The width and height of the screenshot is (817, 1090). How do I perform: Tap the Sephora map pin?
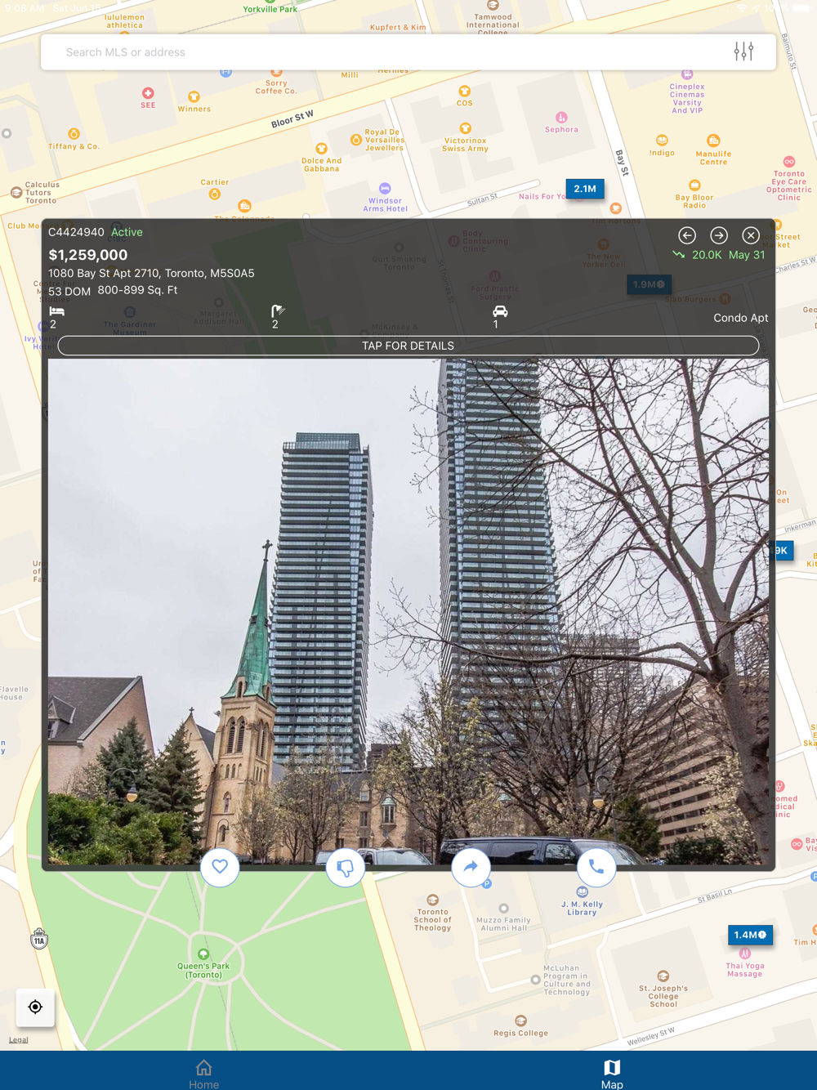561,118
